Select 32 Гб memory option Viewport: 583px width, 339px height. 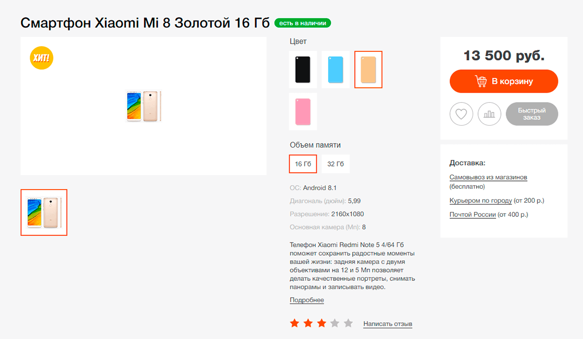tap(336, 164)
